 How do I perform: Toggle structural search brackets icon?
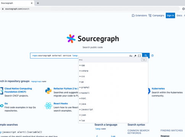[139, 56]
